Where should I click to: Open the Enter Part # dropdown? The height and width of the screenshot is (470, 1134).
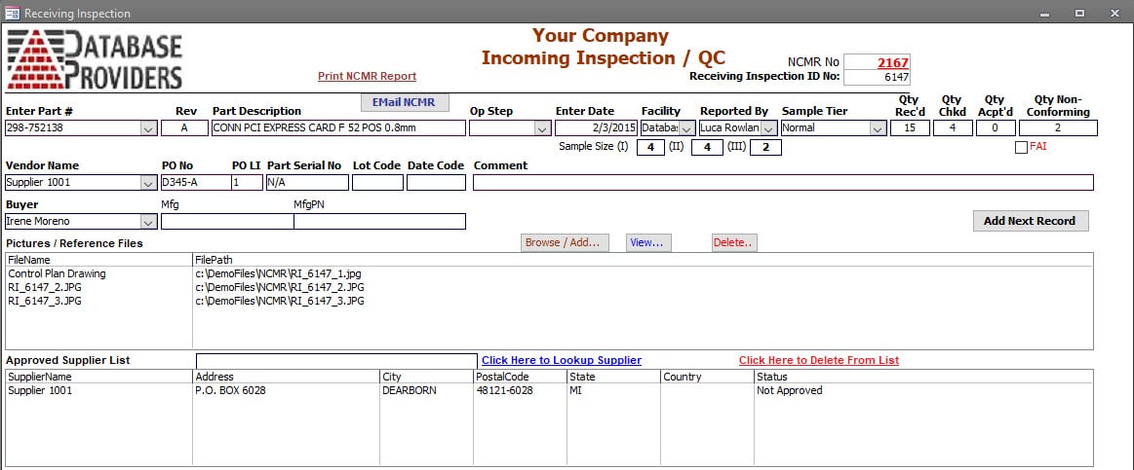(148, 128)
